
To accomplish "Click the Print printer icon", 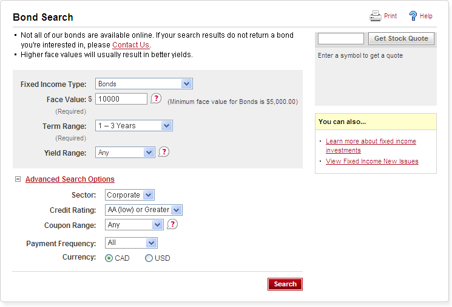I will (376, 16).
